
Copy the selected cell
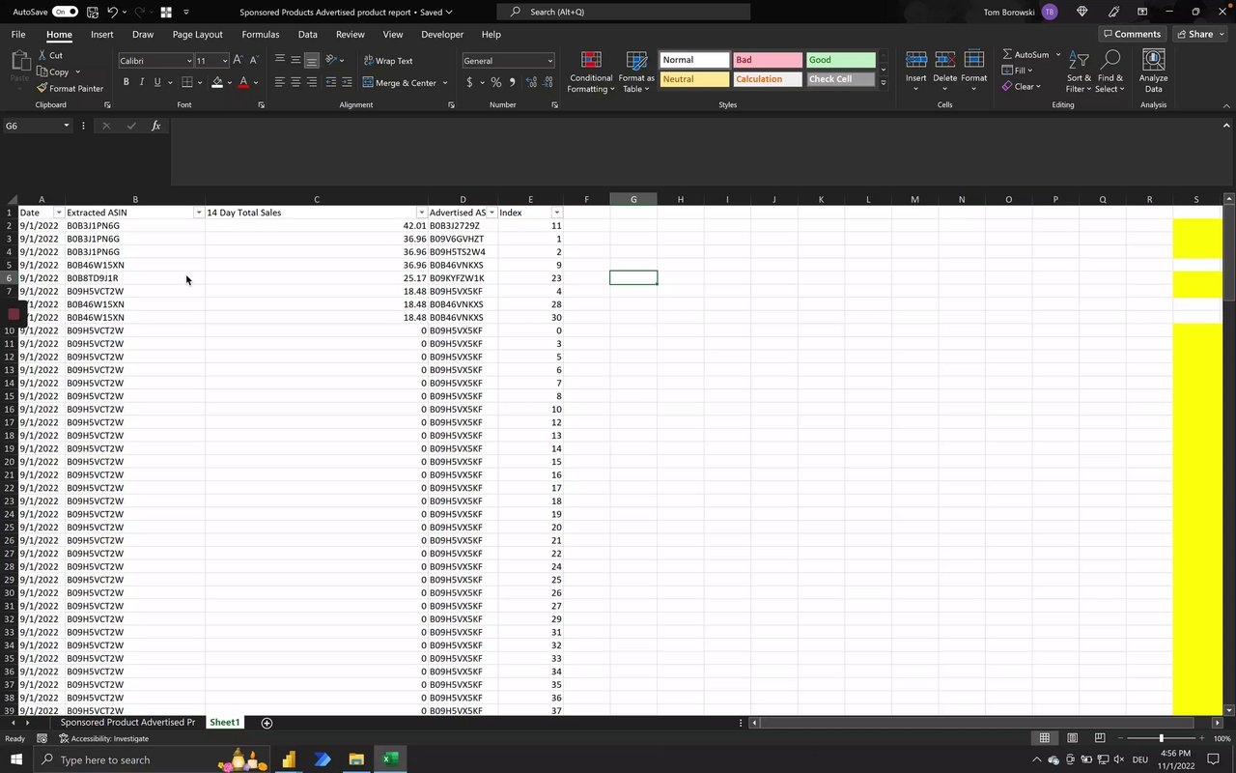53,72
